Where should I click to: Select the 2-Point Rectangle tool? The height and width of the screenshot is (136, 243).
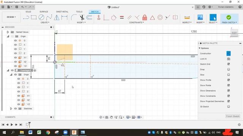[34, 17]
